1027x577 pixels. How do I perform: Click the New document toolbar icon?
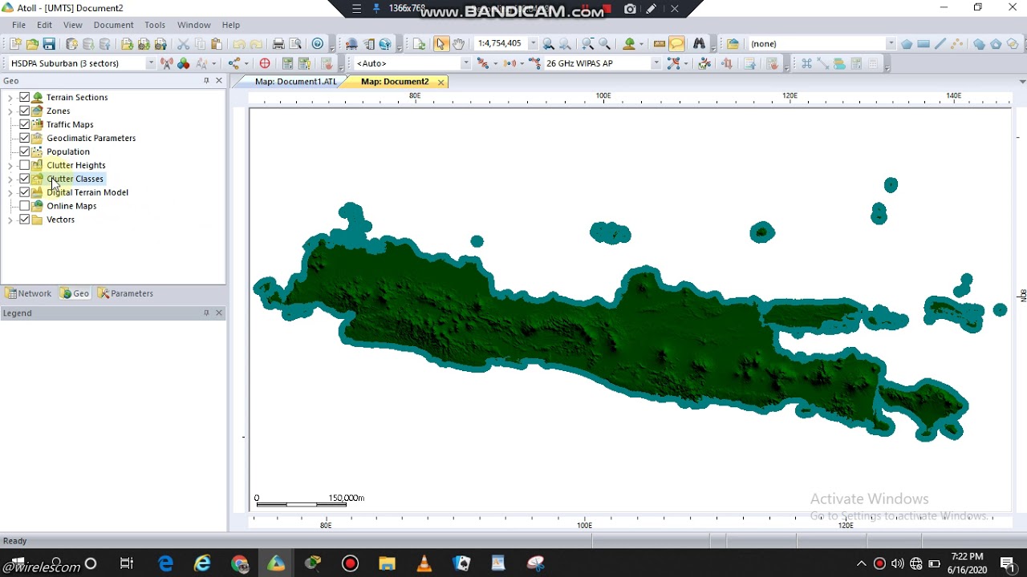15,44
